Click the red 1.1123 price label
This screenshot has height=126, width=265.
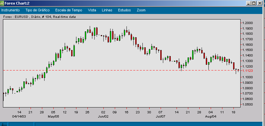pos(247,71)
